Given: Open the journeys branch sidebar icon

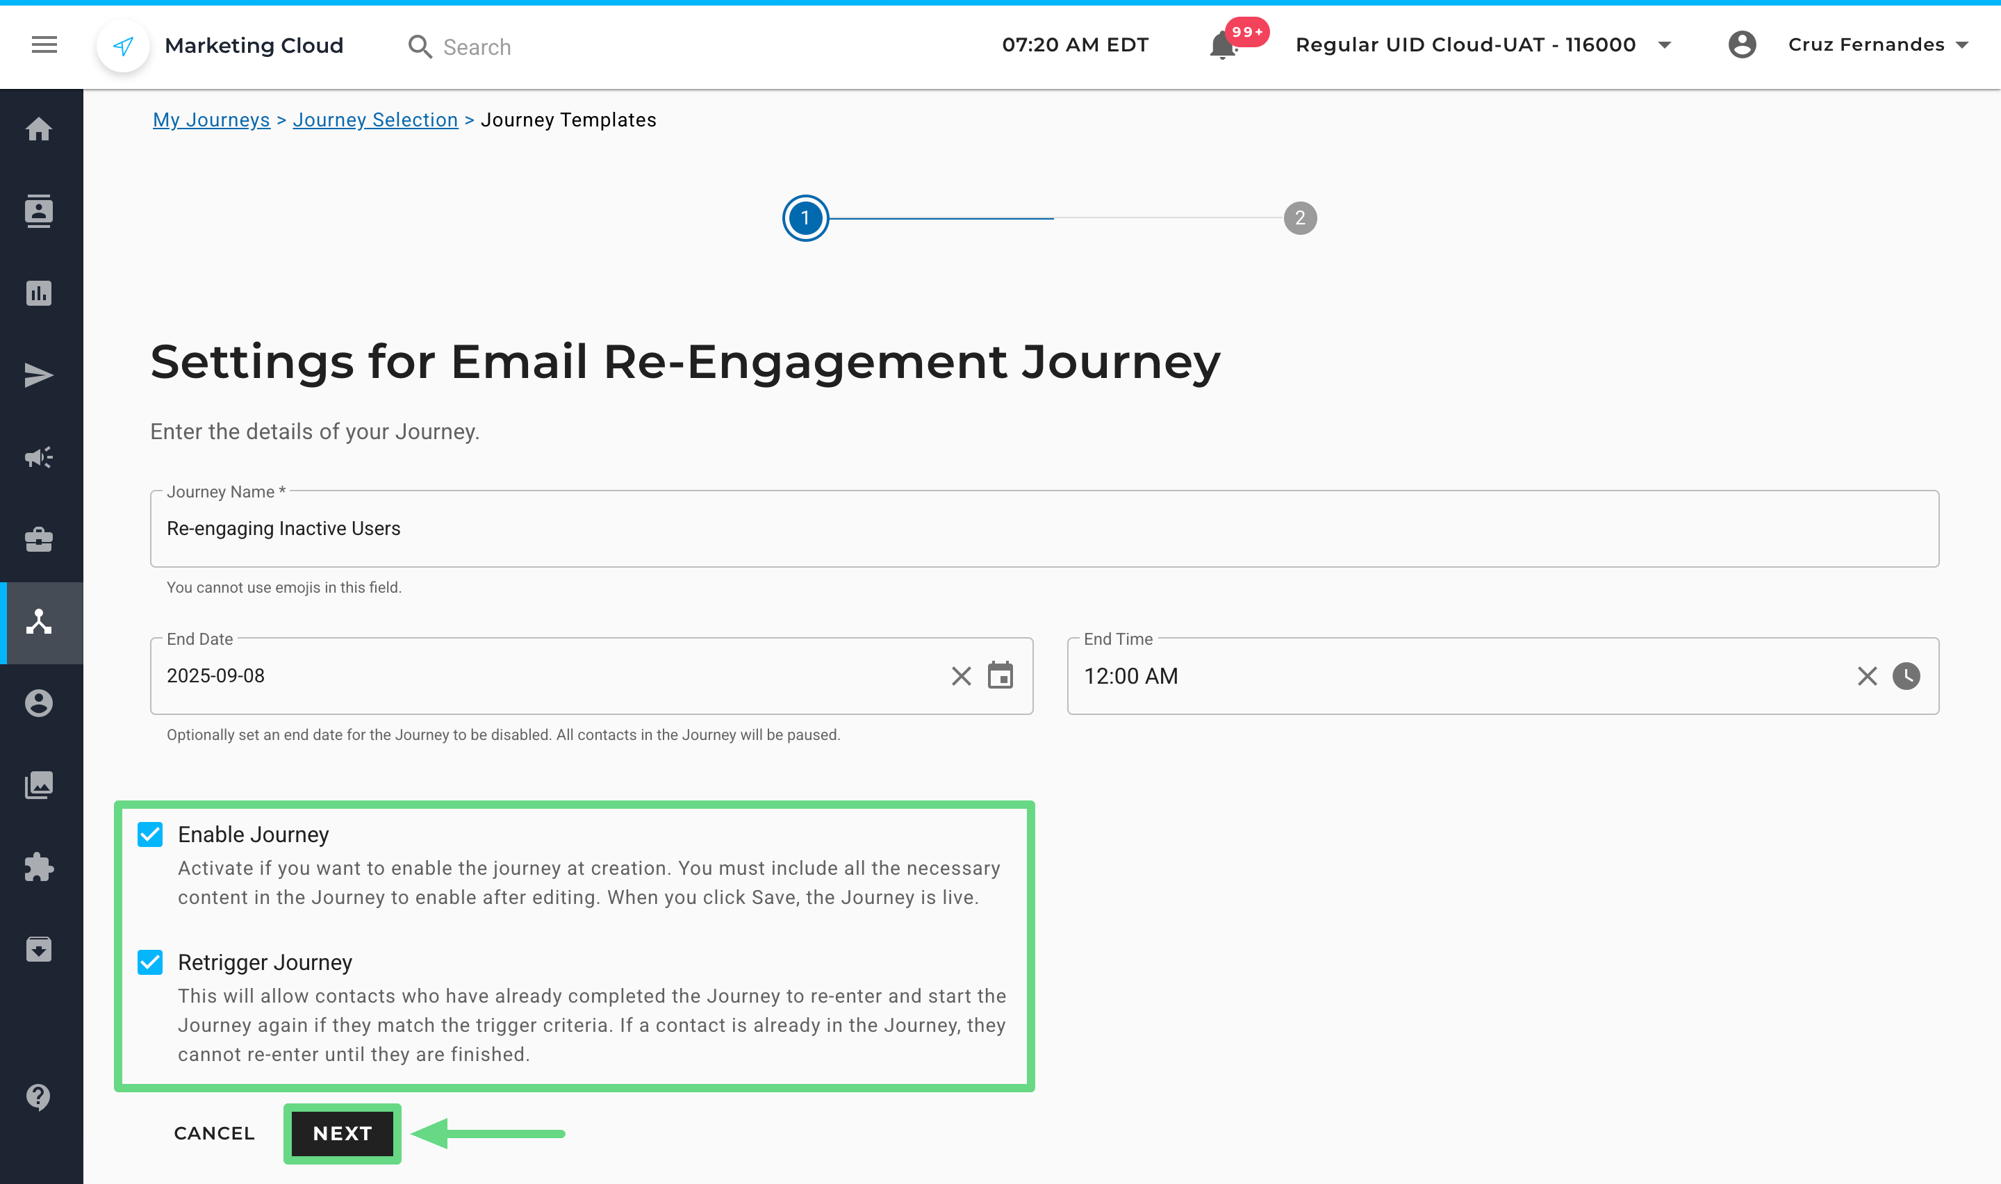Looking at the screenshot, I should (x=39, y=621).
